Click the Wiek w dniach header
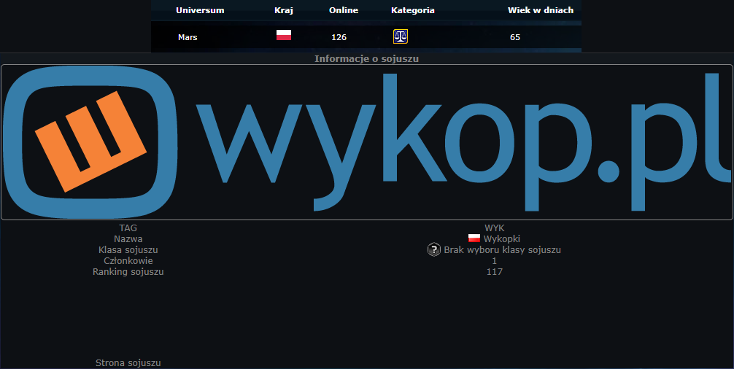734x369 pixels. 541,10
